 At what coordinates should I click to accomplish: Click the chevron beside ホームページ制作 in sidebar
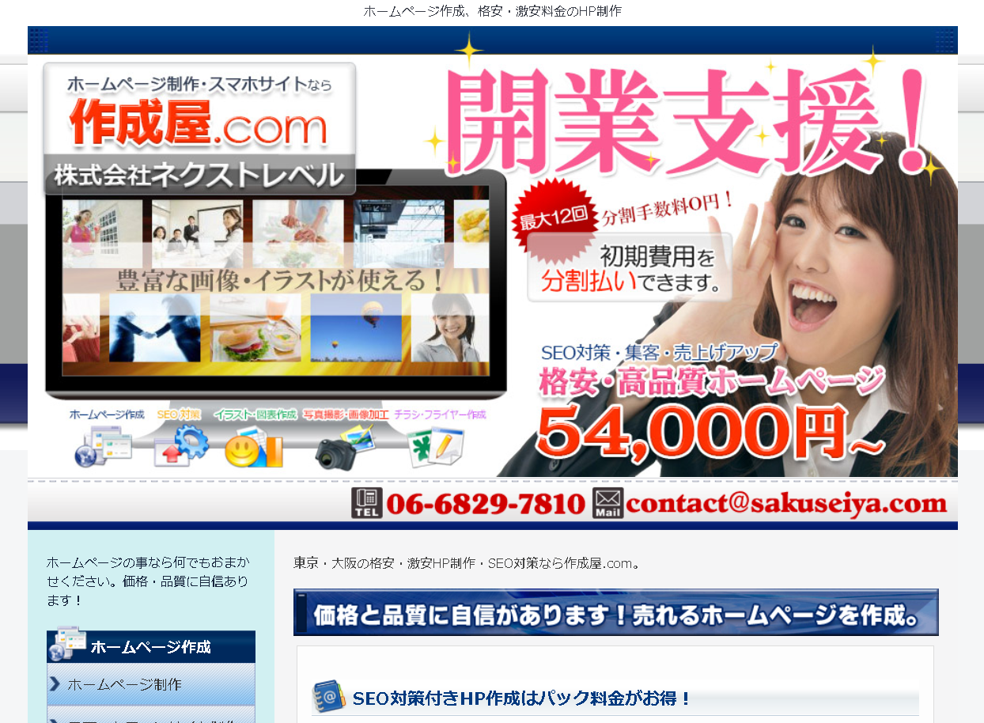(55, 683)
